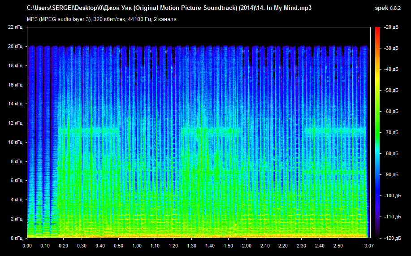Click the 1:00 time axis marker
Image resolution: width=411 pixels, height=256 pixels.
point(137,246)
